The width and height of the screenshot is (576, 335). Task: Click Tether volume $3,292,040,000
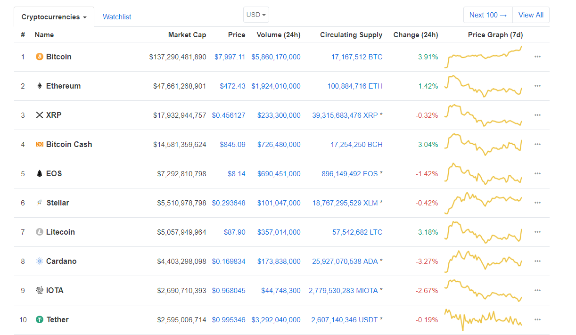(x=276, y=320)
